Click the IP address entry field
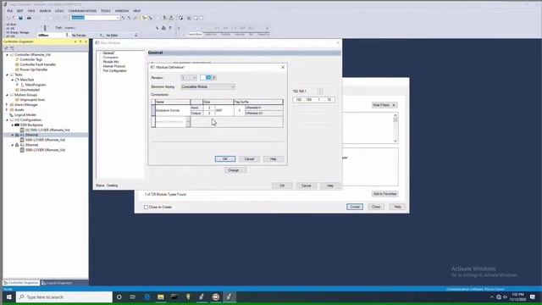 314,100
